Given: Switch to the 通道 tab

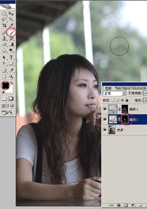Looking at the screenshot, I should [x=118, y=88].
